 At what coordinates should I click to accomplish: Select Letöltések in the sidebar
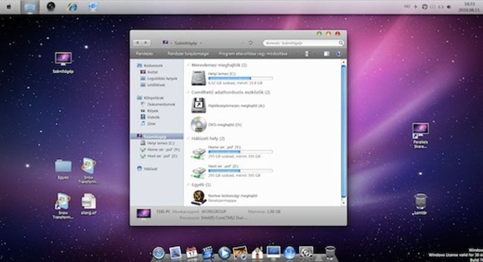[156, 85]
